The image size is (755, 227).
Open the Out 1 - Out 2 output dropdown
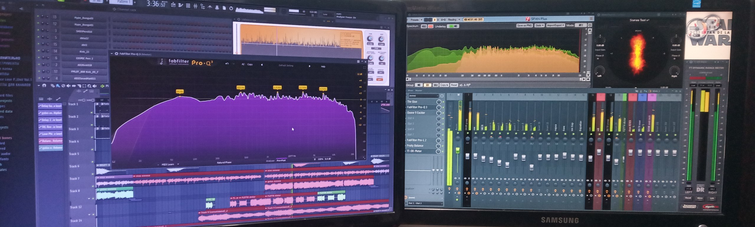[x=426, y=203]
